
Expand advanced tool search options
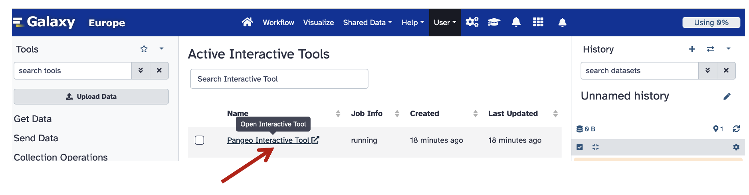[141, 70]
